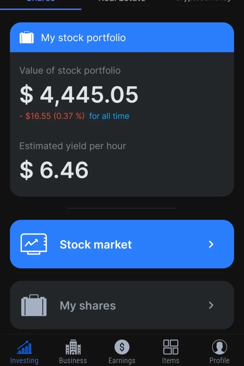This screenshot has height=366, width=244.
Task: Tap the stock market monitor chart icon
Action: point(34,244)
